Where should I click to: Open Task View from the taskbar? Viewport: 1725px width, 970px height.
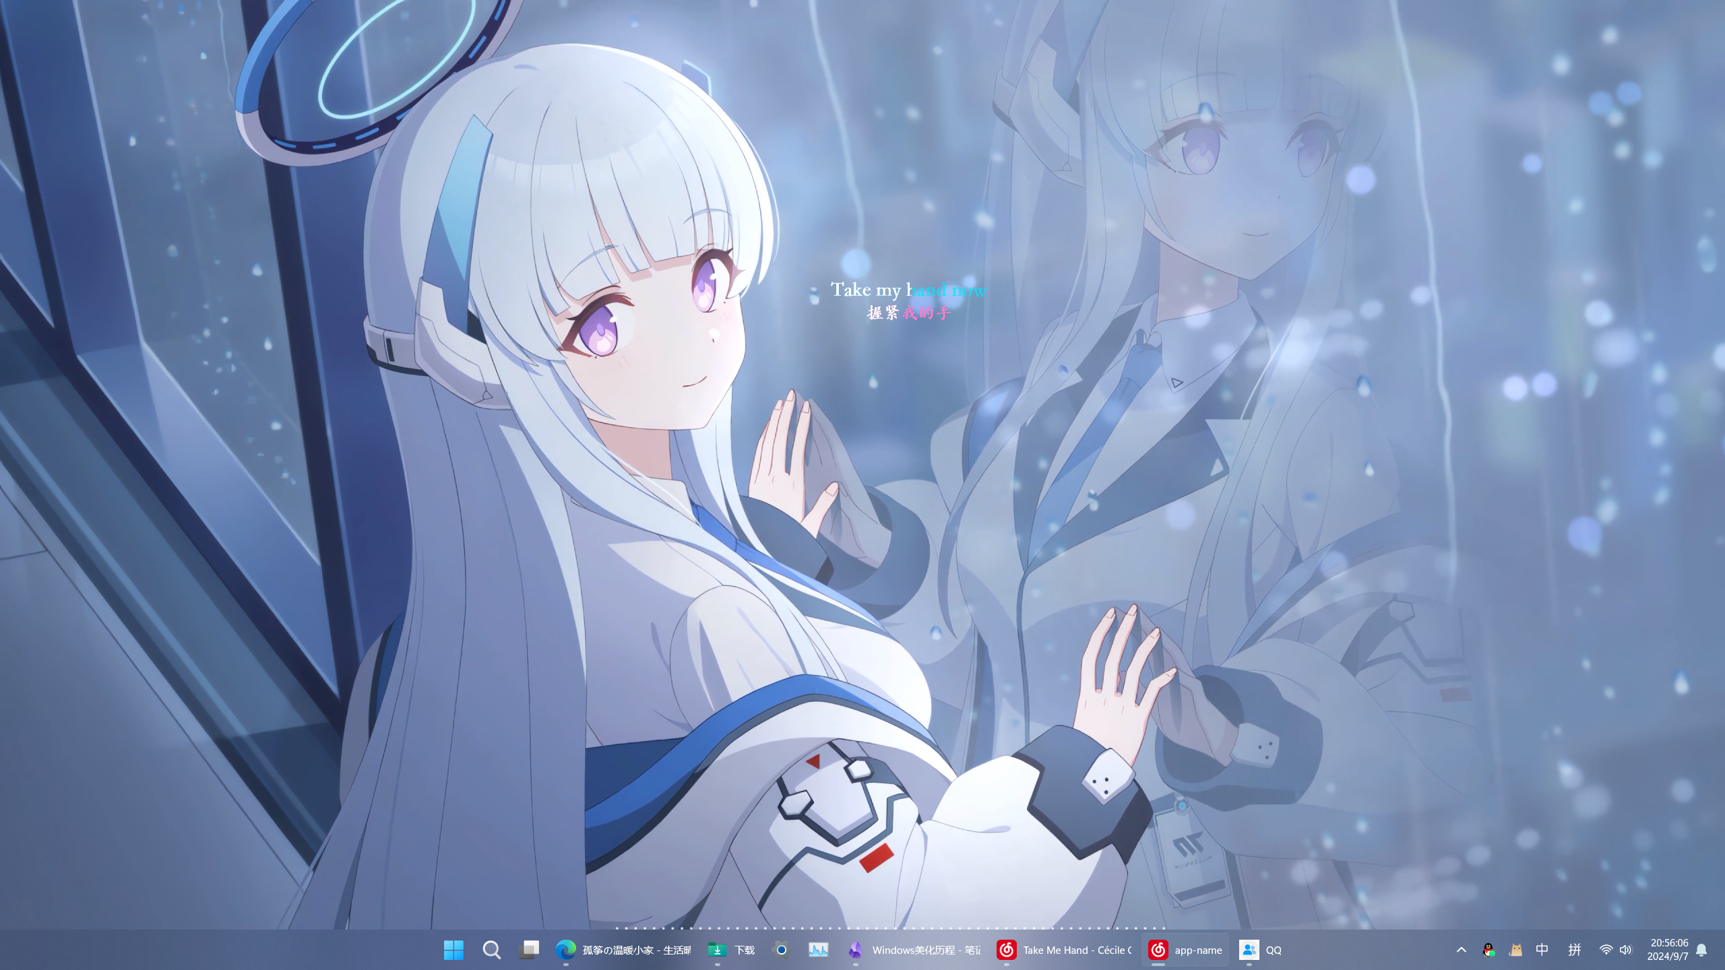tap(529, 950)
